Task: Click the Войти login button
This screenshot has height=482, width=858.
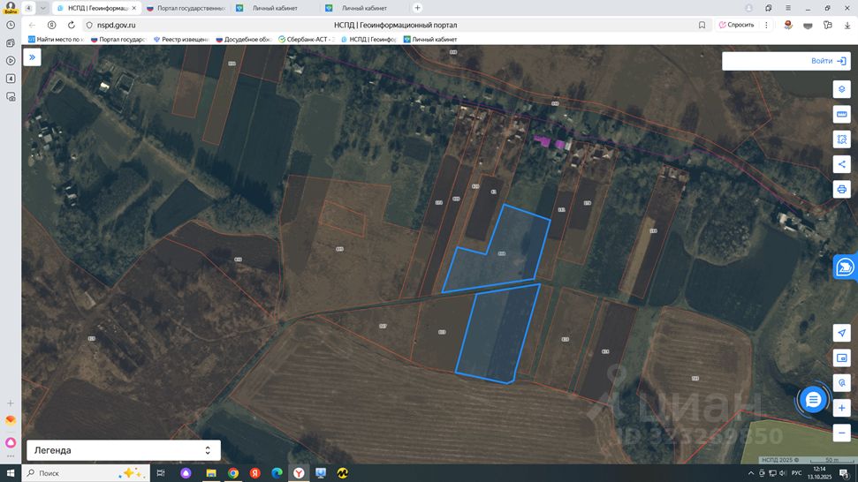Action: point(828,61)
